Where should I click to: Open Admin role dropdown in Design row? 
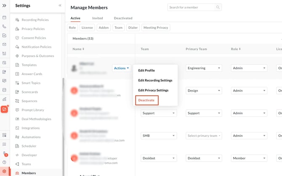coord(249,91)
